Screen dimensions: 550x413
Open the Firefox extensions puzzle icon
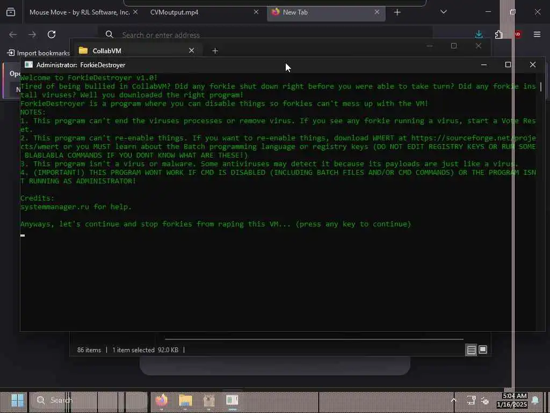(498, 34)
